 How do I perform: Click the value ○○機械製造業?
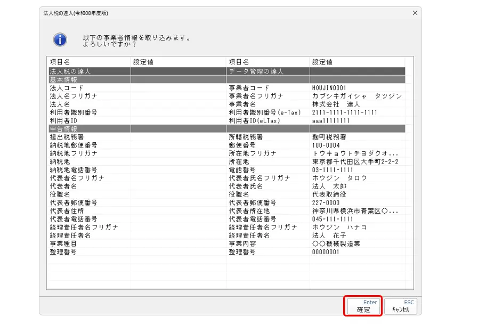pyautogui.click(x=336, y=243)
